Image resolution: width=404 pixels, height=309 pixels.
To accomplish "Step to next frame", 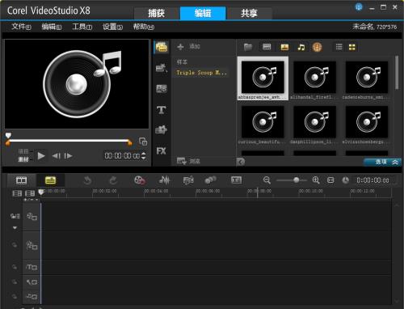I will click(x=68, y=156).
